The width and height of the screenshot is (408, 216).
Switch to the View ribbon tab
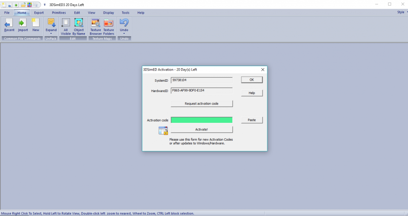92,12
